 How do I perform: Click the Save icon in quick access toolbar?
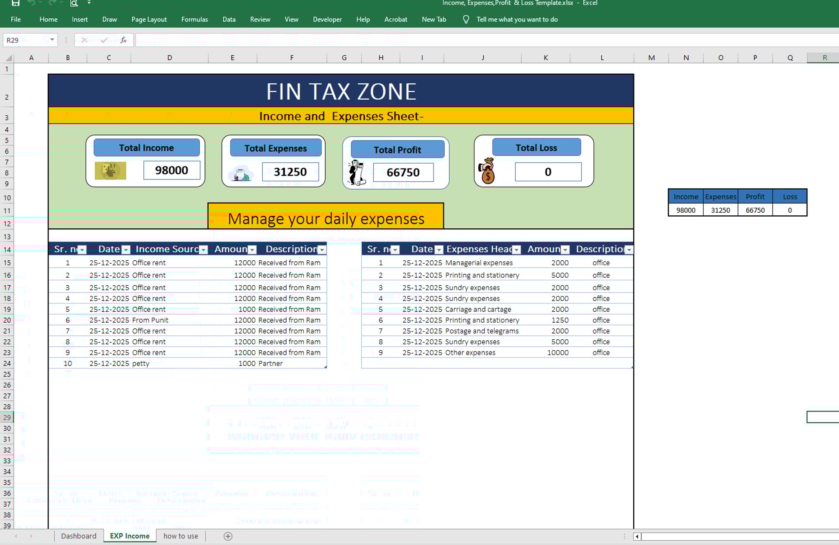[15, 3]
